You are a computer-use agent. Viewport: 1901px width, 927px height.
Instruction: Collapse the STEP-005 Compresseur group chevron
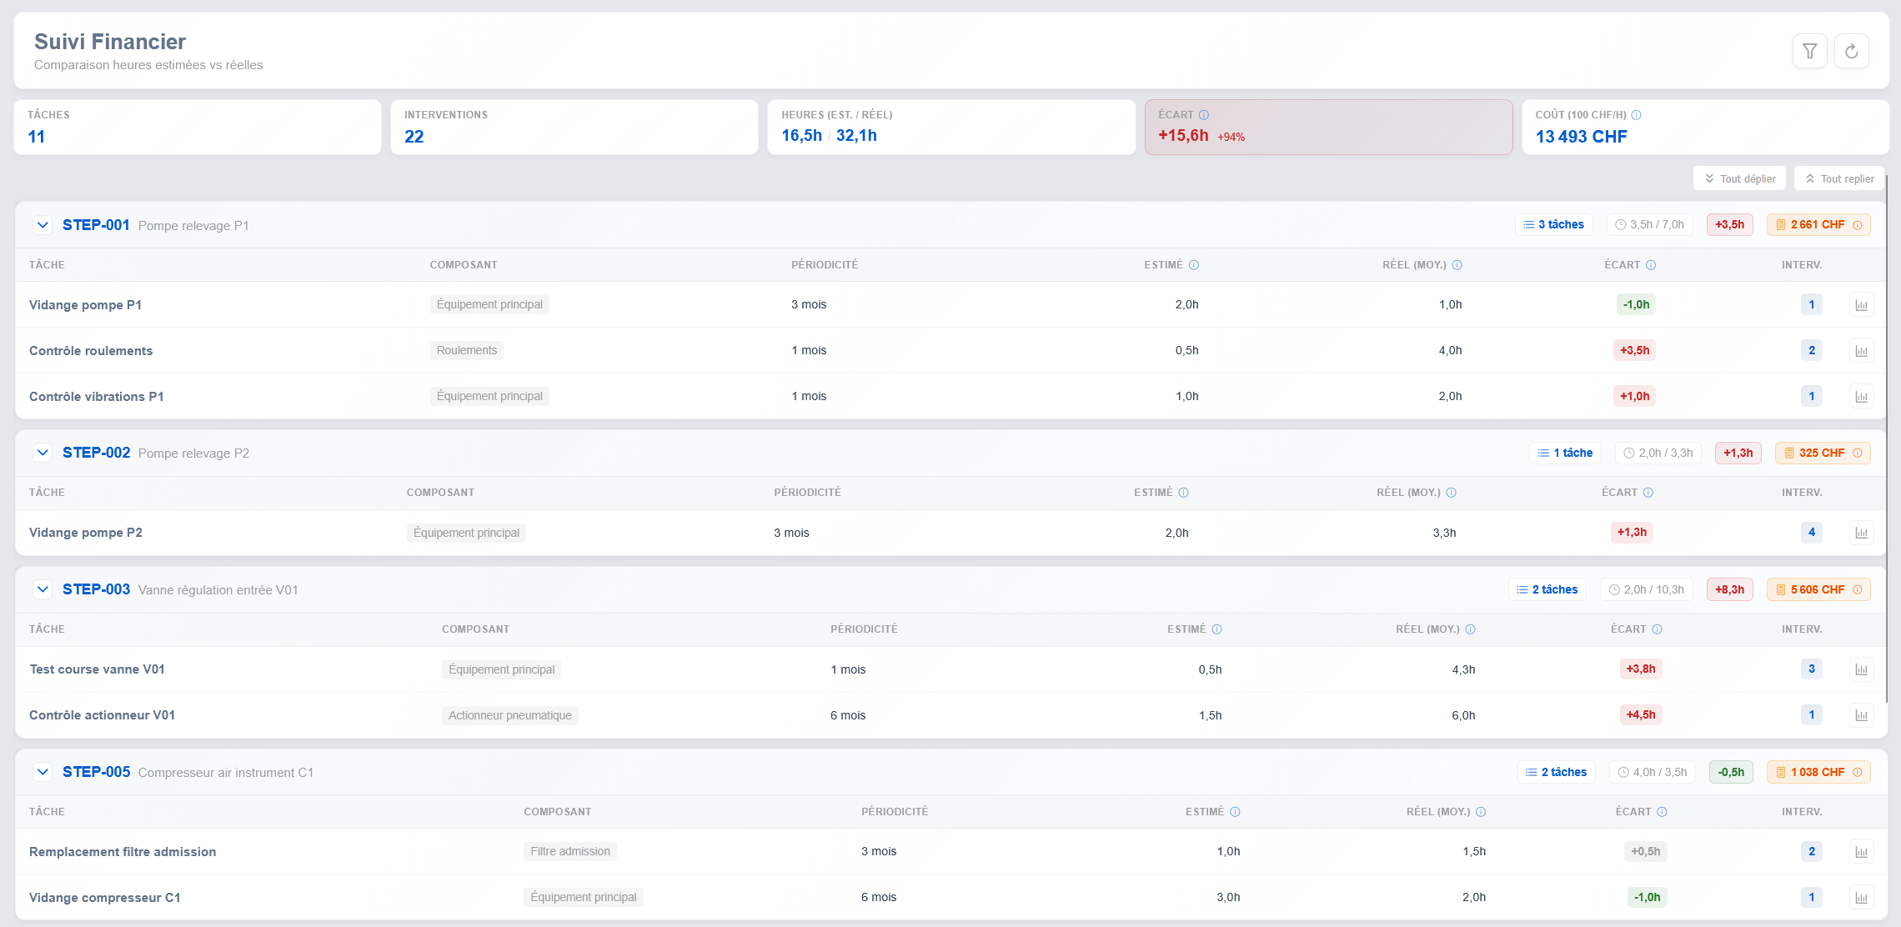(x=43, y=772)
